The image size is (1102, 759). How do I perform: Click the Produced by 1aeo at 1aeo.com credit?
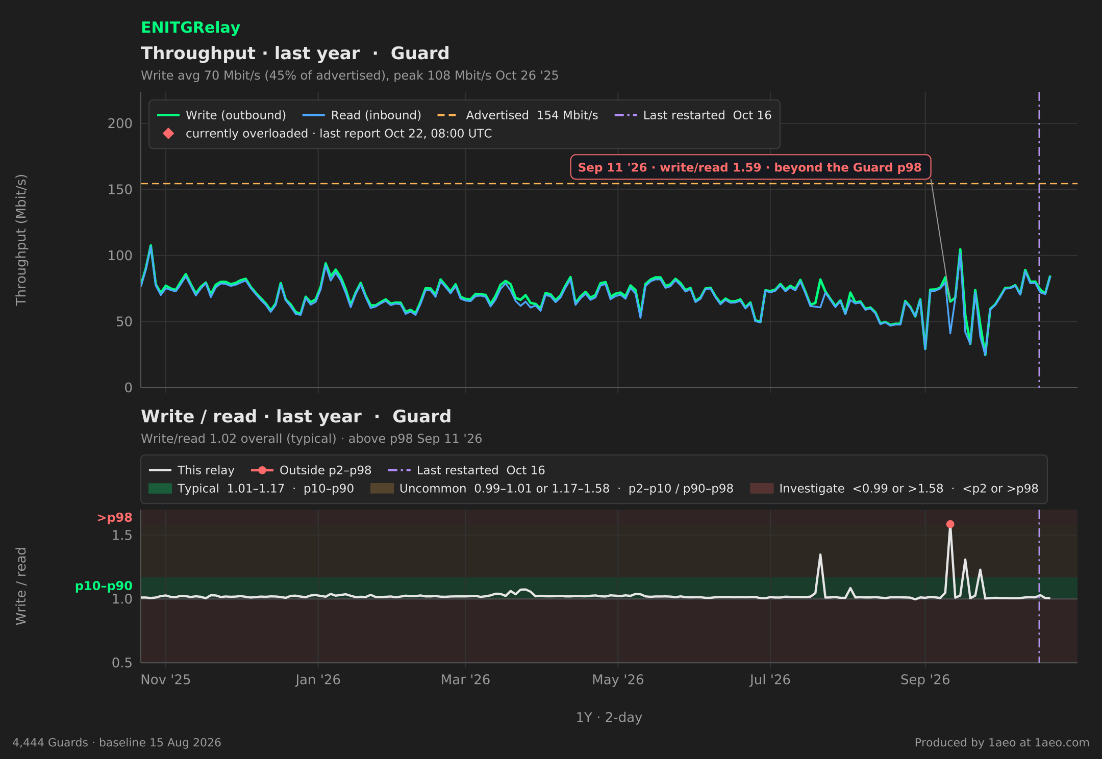[1001, 743]
